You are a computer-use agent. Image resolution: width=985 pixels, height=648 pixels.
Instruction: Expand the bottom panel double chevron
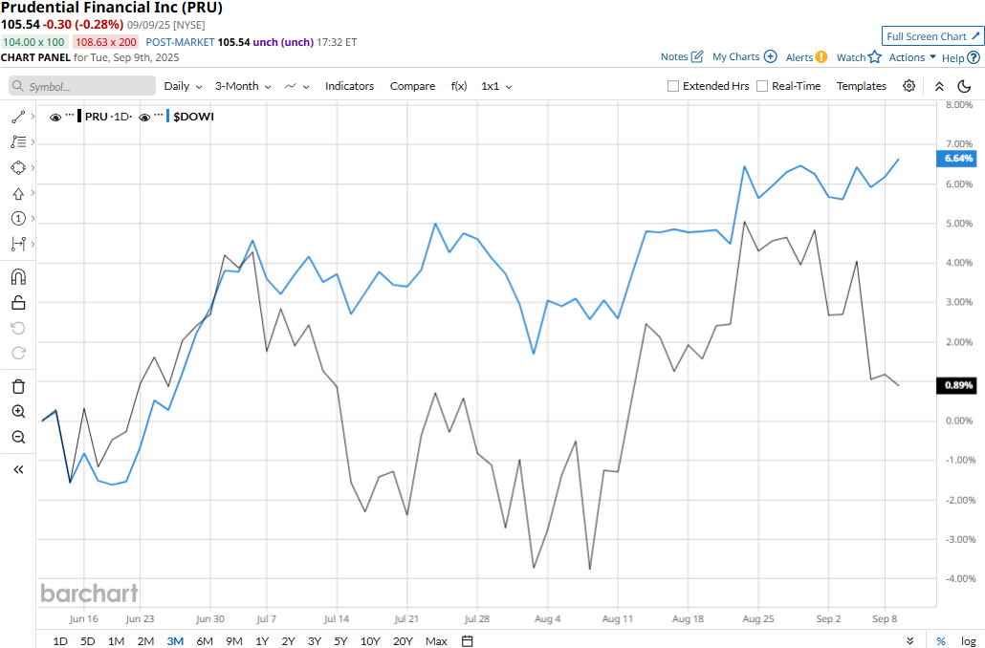tap(910, 641)
